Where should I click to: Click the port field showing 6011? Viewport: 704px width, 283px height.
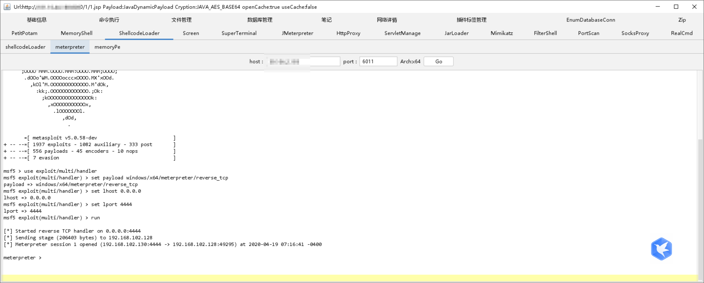coord(378,61)
